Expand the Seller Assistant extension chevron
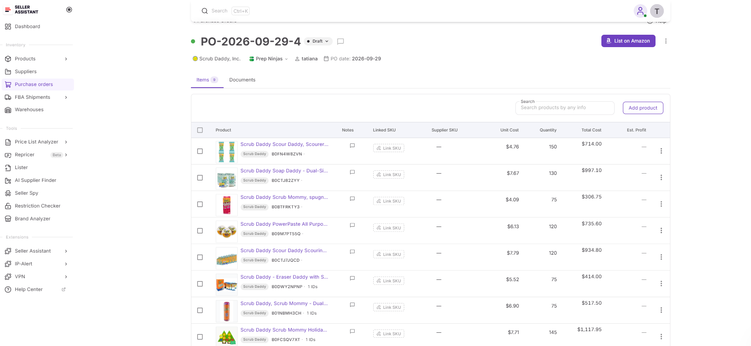Image resolution: width=751 pixels, height=346 pixels. pyautogui.click(x=66, y=251)
